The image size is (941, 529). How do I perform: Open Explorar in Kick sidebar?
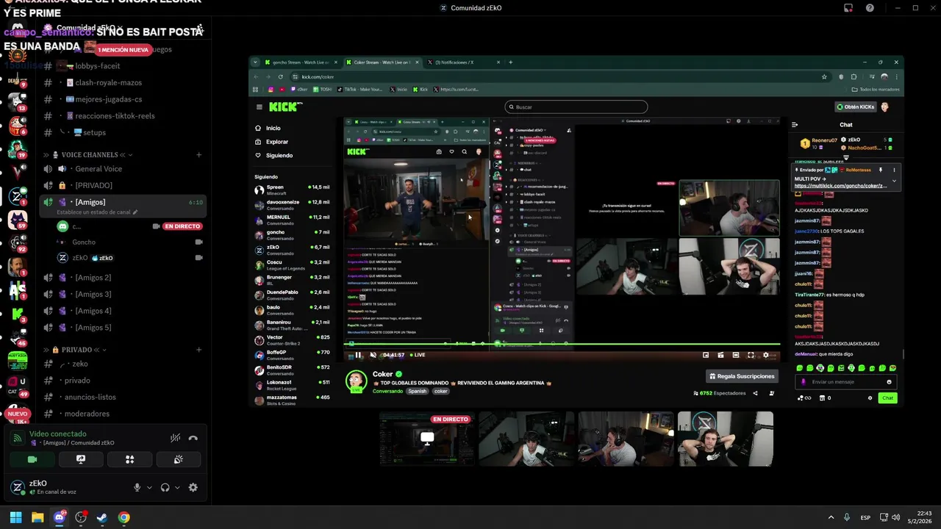[x=276, y=142]
